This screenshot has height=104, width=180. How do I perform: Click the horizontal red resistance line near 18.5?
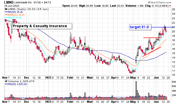point(152,38)
